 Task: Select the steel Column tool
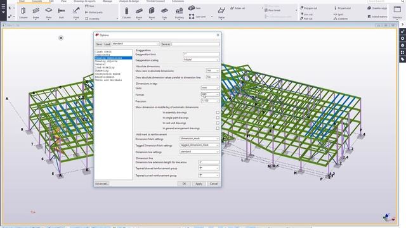coord(23,12)
